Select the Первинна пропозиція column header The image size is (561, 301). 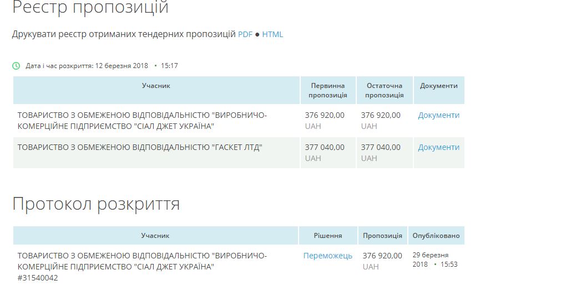[328, 90]
